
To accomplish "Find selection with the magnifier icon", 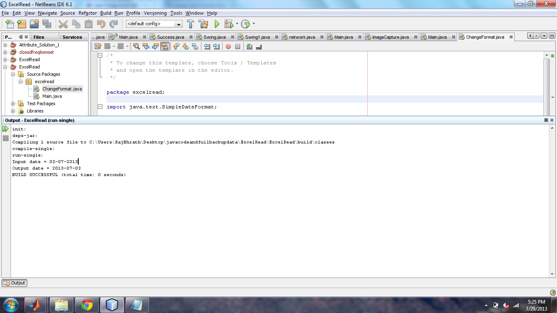I will click(x=137, y=46).
